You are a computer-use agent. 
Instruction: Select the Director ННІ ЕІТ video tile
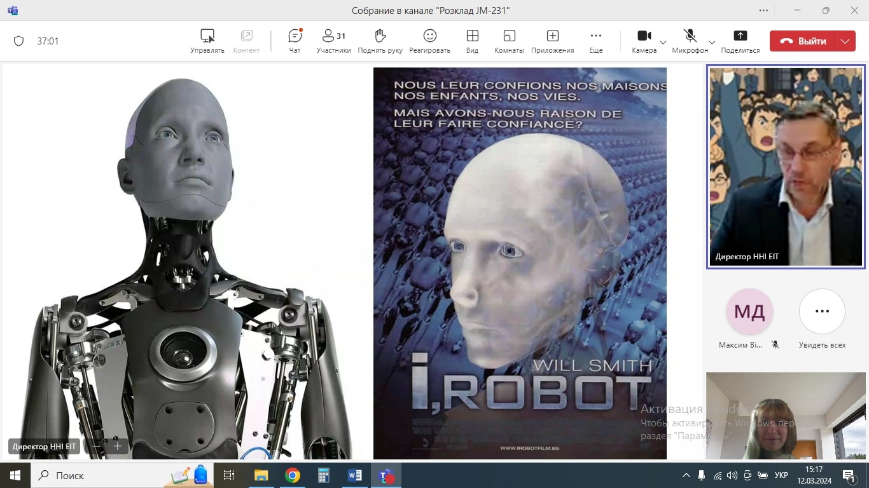coord(786,166)
